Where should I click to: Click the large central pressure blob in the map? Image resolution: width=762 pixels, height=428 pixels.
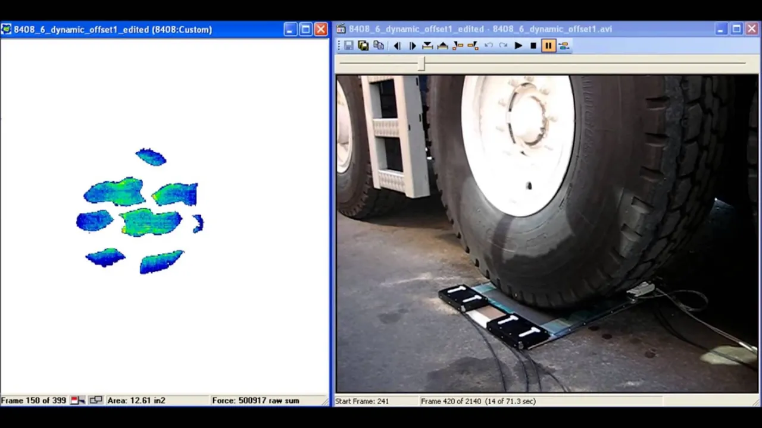[x=150, y=222]
